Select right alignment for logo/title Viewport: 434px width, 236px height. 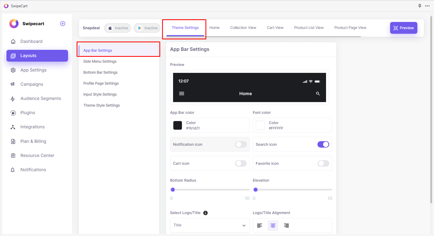[x=286, y=226]
